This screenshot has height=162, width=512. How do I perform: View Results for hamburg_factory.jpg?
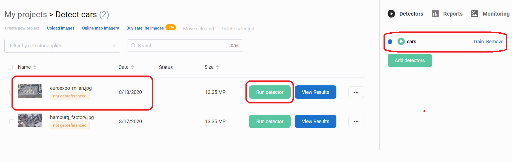(315, 121)
